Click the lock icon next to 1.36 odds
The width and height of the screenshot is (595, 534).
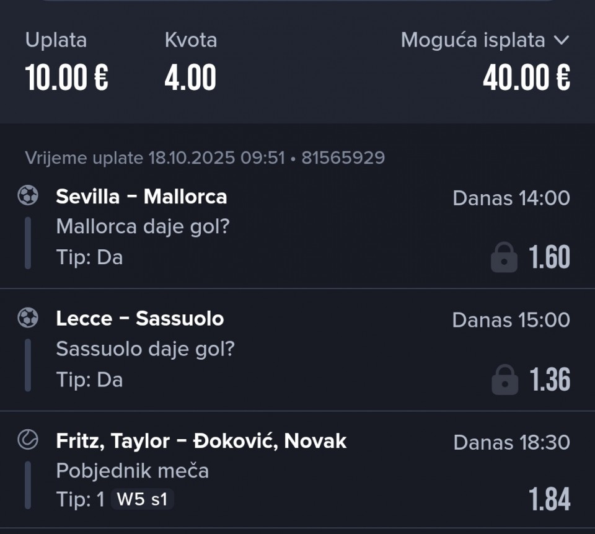[x=504, y=380]
